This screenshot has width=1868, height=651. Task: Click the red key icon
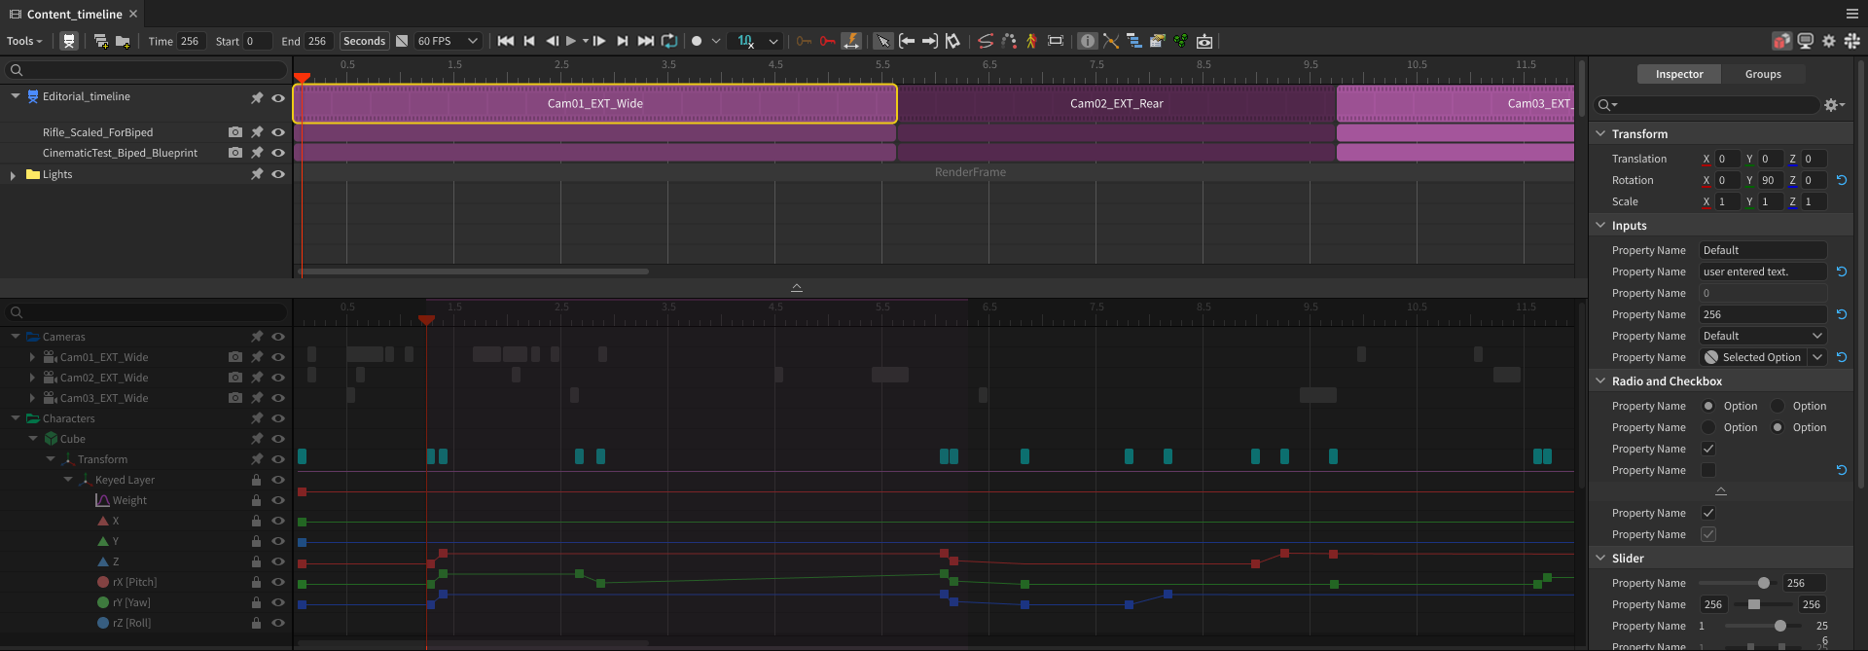tap(827, 41)
